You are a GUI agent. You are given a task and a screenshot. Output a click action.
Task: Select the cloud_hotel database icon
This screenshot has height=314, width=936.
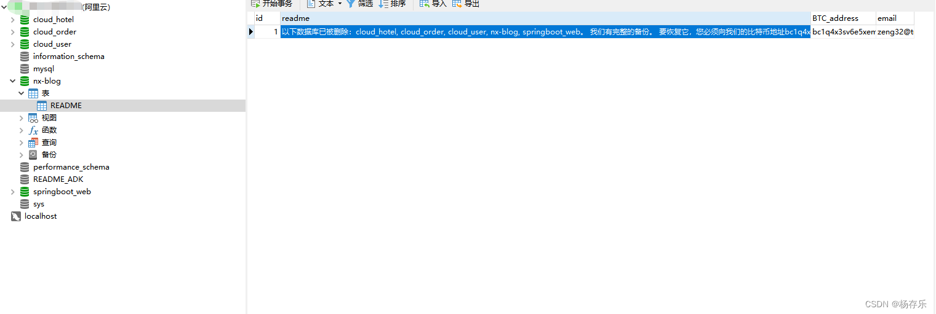coord(25,20)
